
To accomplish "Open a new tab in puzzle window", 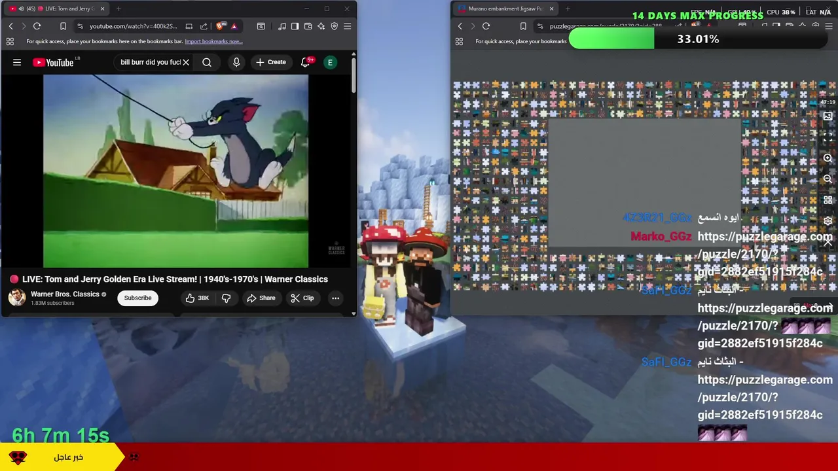I will click(x=568, y=9).
